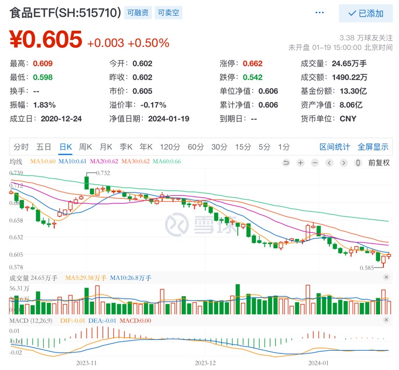Image resolution: width=399 pixels, height=370 pixels.
Task: Click the chart zoom in plus icon
Action: coord(300,162)
